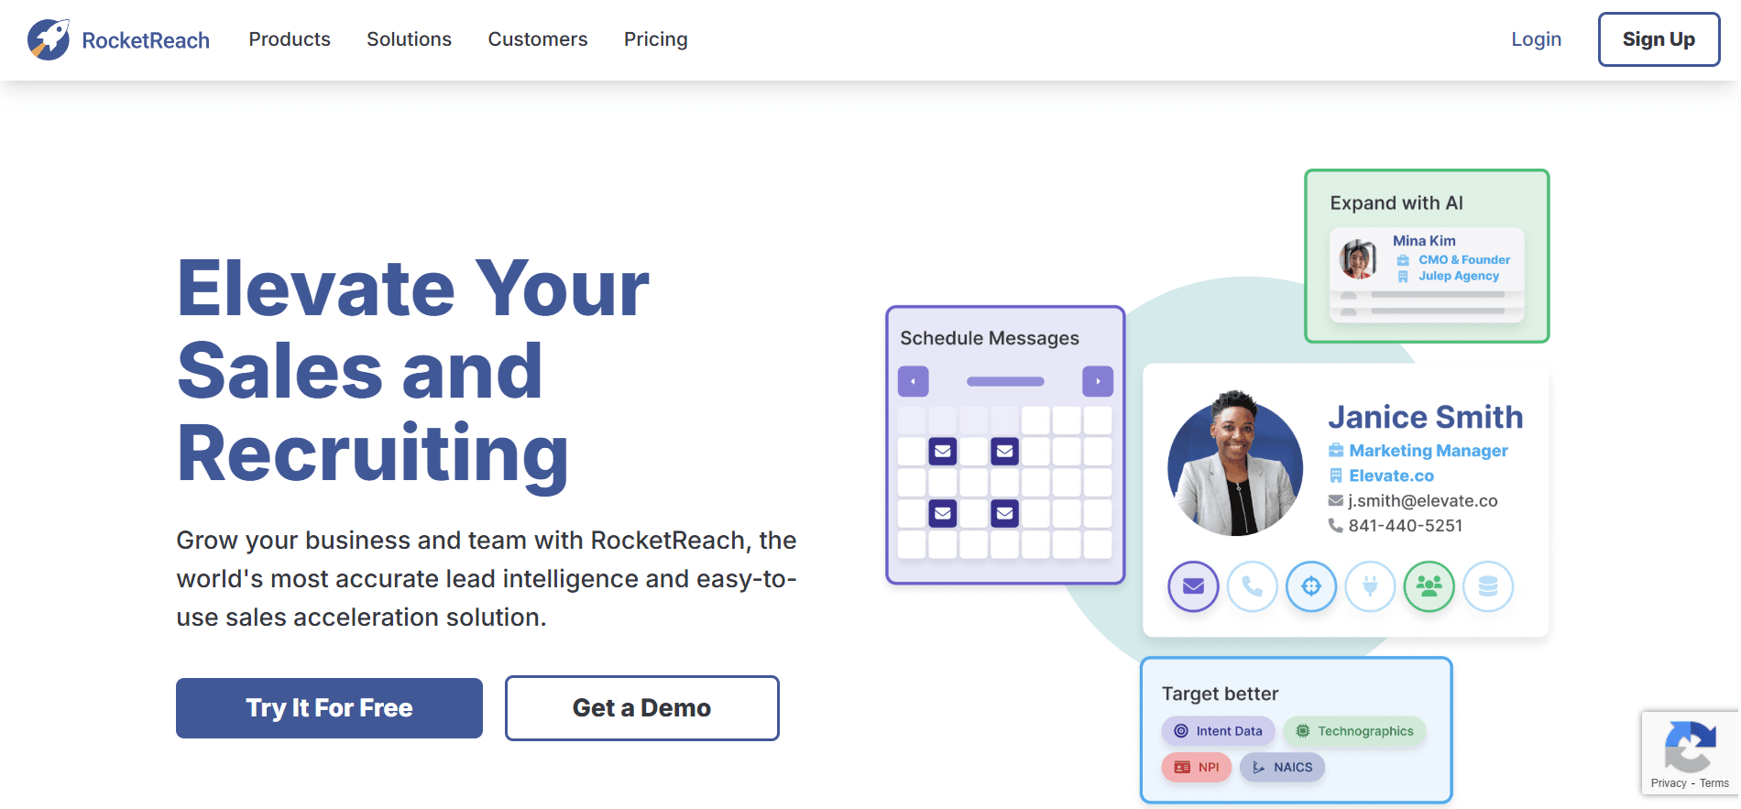Select the Intent Data tag
The width and height of the screenshot is (1741, 809).
click(x=1219, y=731)
